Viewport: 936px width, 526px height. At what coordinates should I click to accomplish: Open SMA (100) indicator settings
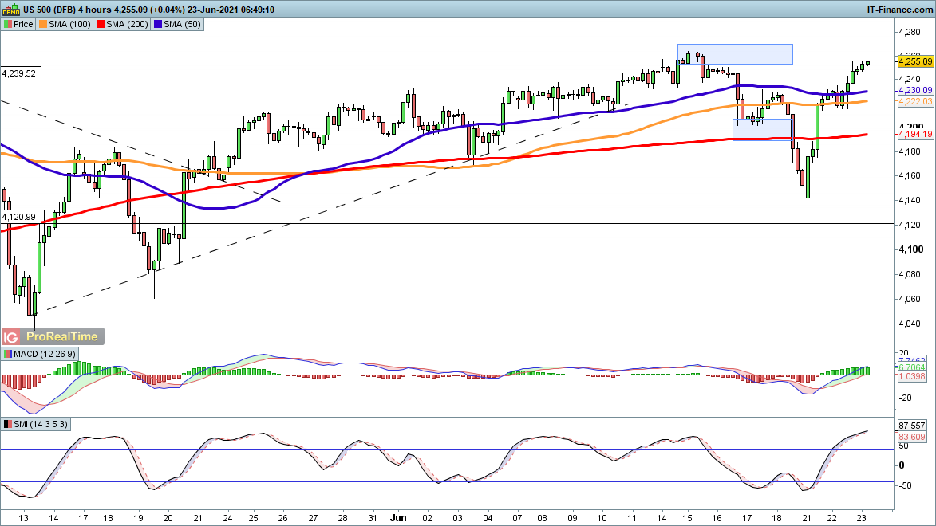click(69, 25)
